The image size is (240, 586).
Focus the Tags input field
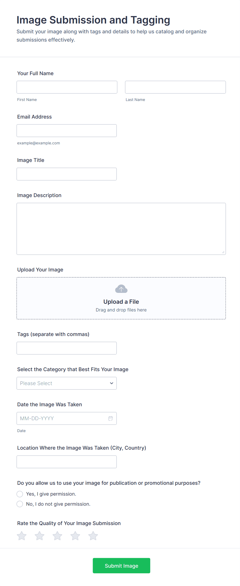tap(67, 348)
